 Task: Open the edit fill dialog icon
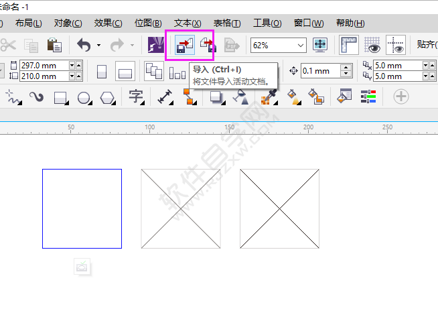344,96
